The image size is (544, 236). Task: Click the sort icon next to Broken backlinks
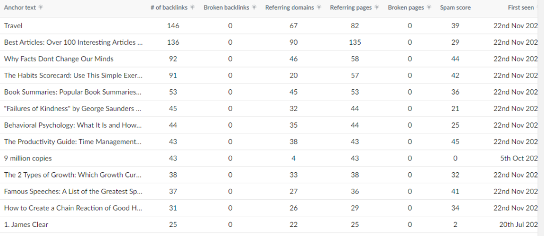click(254, 7)
